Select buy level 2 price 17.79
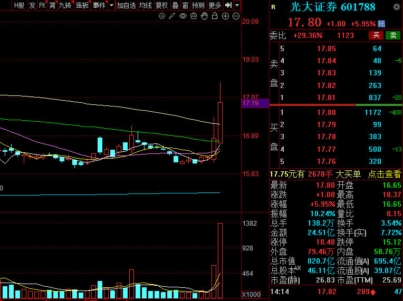 pyautogui.click(x=327, y=124)
